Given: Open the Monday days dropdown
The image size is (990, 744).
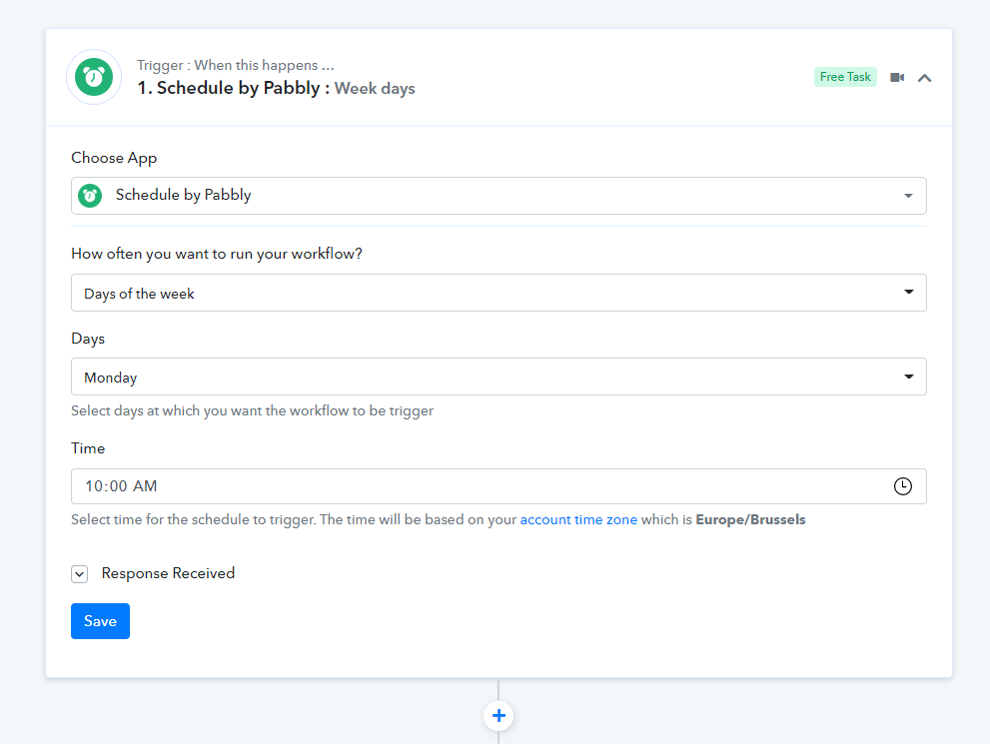Looking at the screenshot, I should click(498, 376).
